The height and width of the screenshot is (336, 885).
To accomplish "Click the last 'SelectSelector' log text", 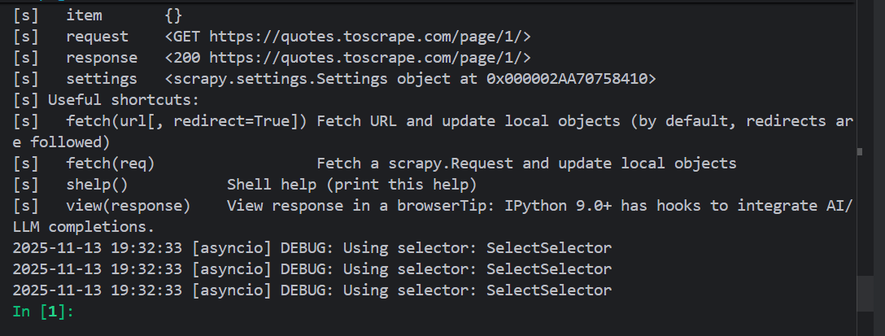I will 548,290.
